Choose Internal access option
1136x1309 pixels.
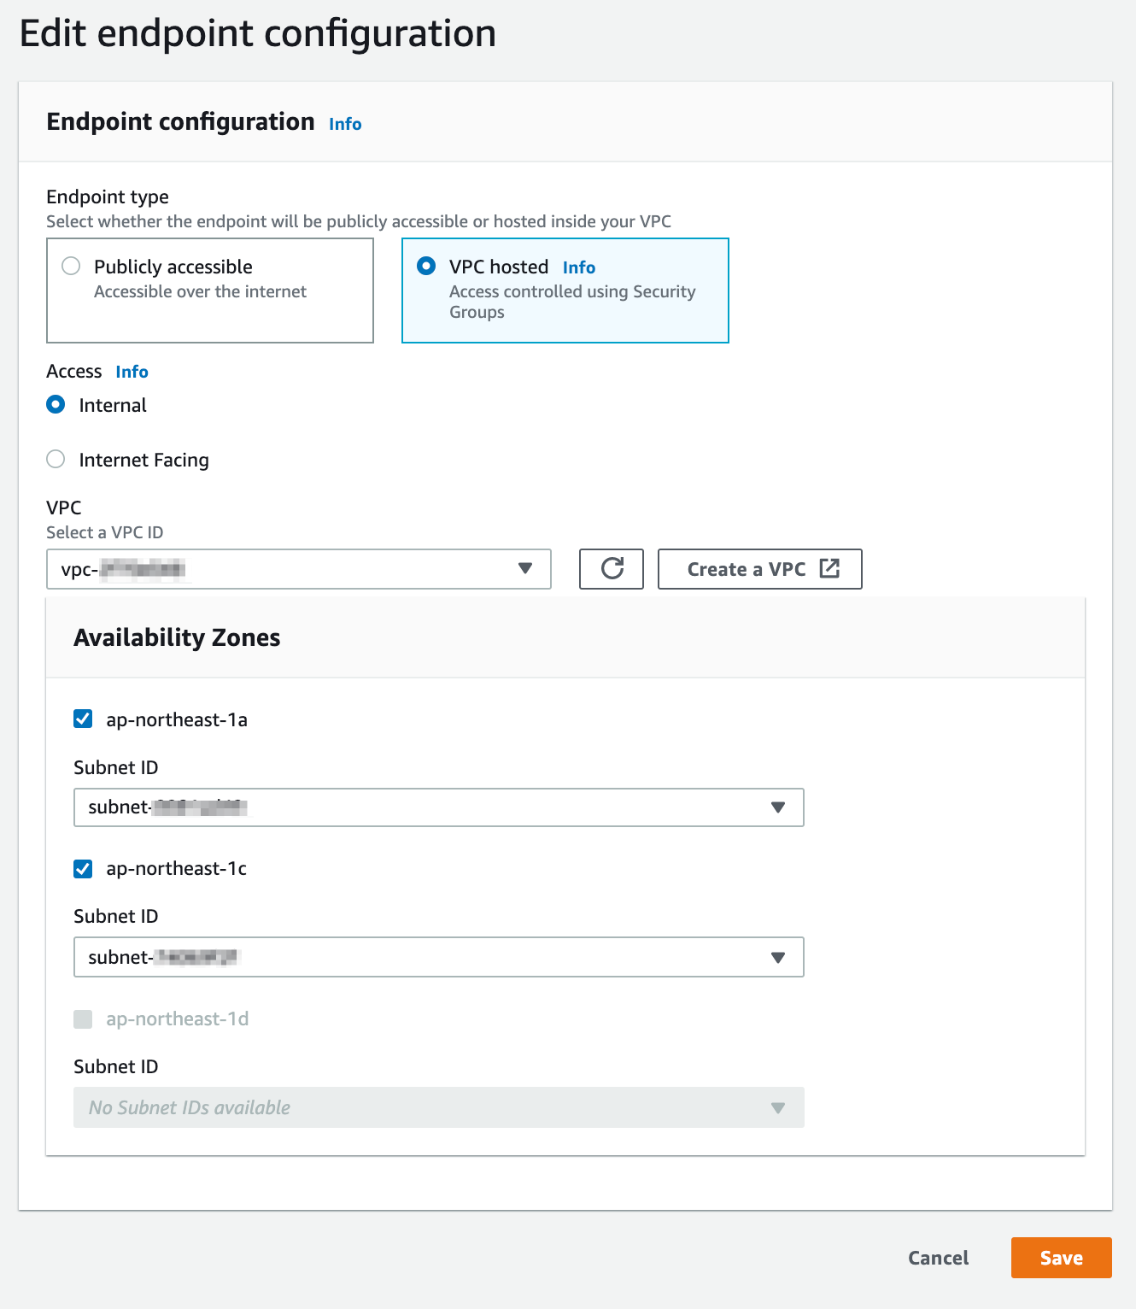click(56, 405)
